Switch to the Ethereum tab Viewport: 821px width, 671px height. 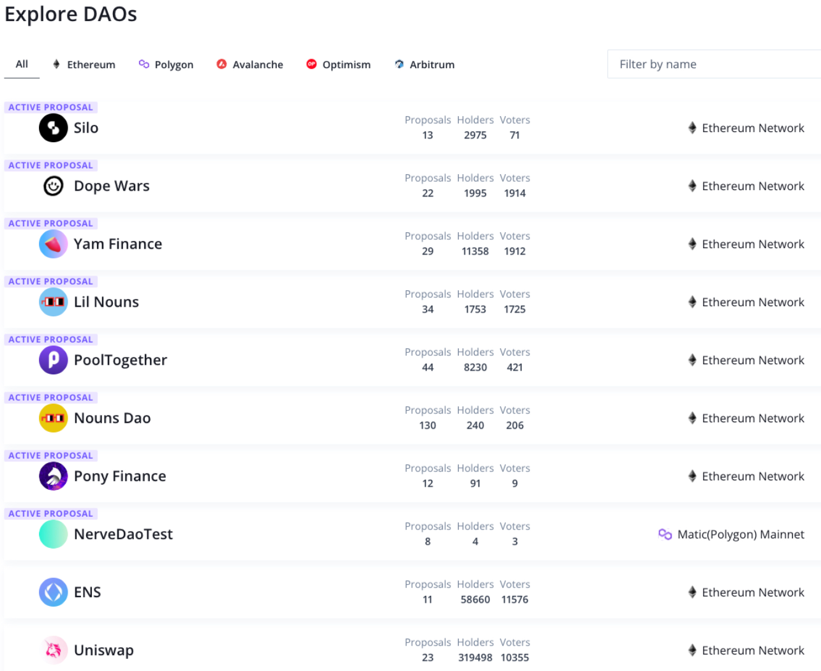click(84, 64)
